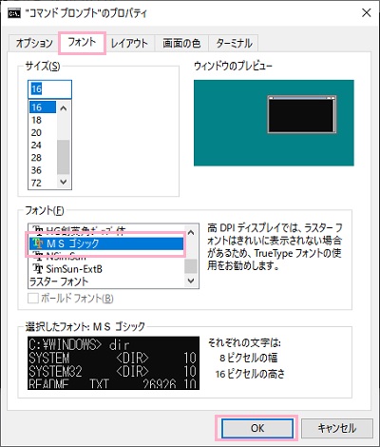Image resolution: width=380 pixels, height=447 pixels.
Task: Confirm with the OK button
Action: tap(256, 428)
